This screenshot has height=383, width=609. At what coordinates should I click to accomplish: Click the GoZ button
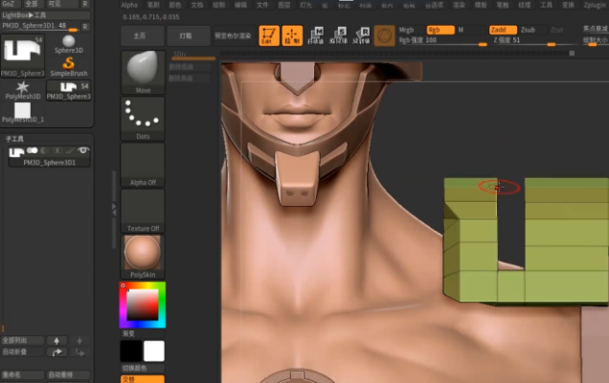9,5
